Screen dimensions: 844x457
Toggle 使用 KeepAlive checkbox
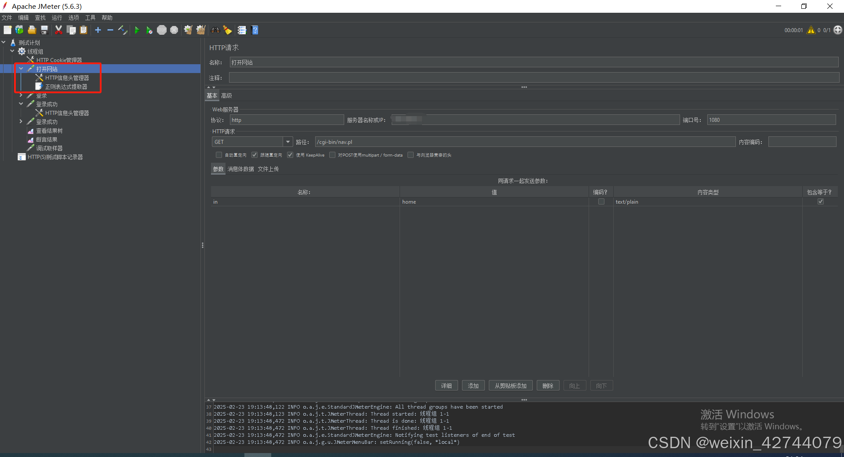click(x=290, y=155)
